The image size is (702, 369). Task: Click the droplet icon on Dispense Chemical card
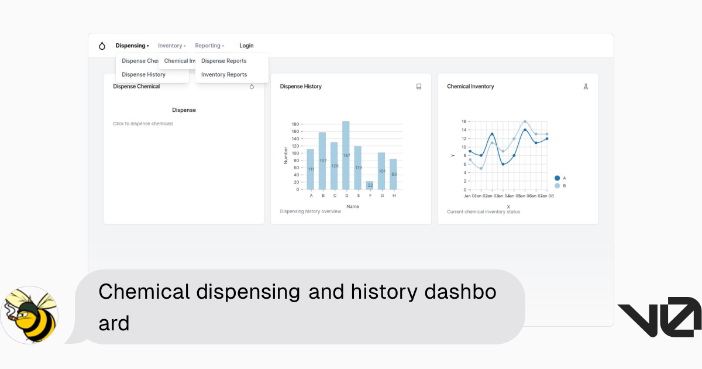[x=252, y=86]
